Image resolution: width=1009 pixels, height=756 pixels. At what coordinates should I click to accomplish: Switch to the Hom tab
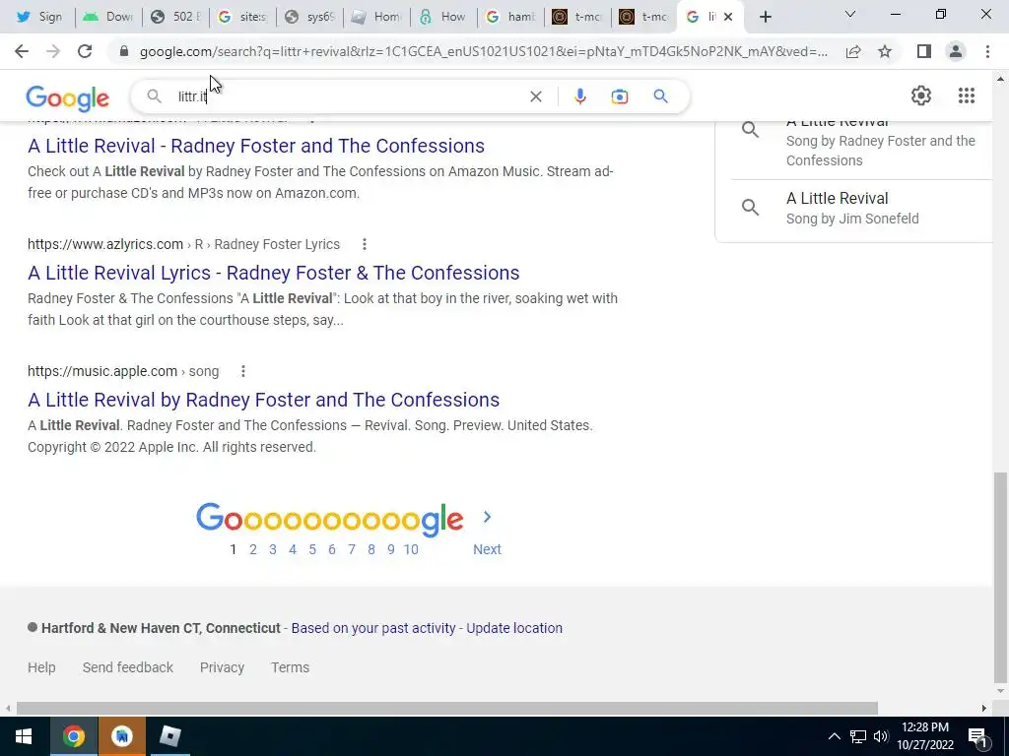(377, 17)
